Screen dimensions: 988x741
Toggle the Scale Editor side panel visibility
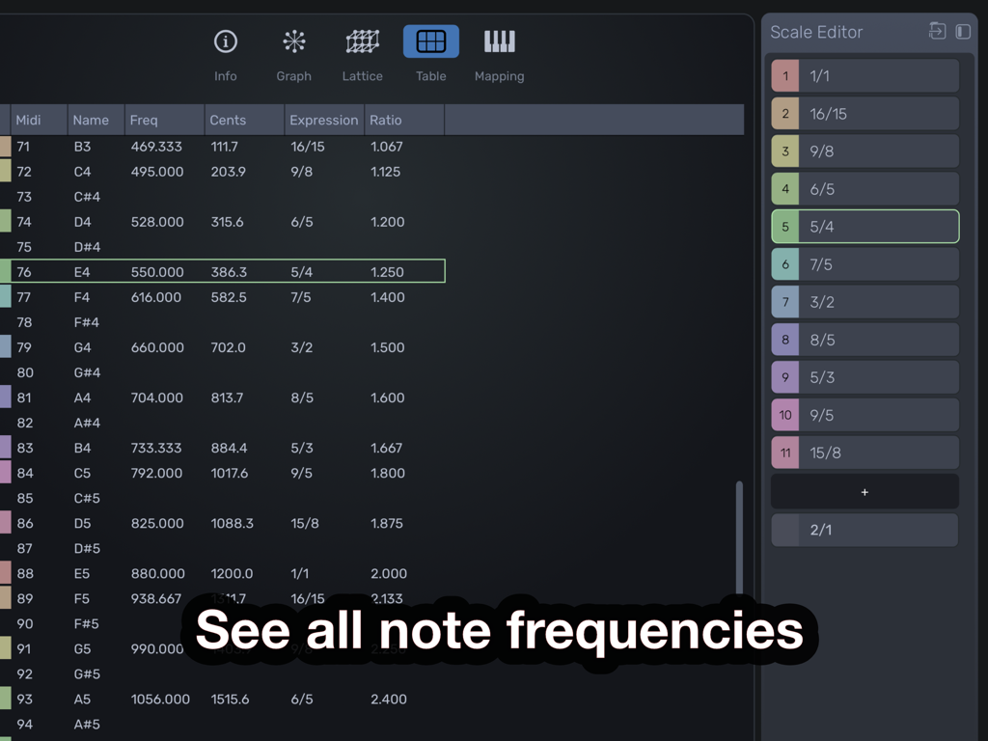962,32
